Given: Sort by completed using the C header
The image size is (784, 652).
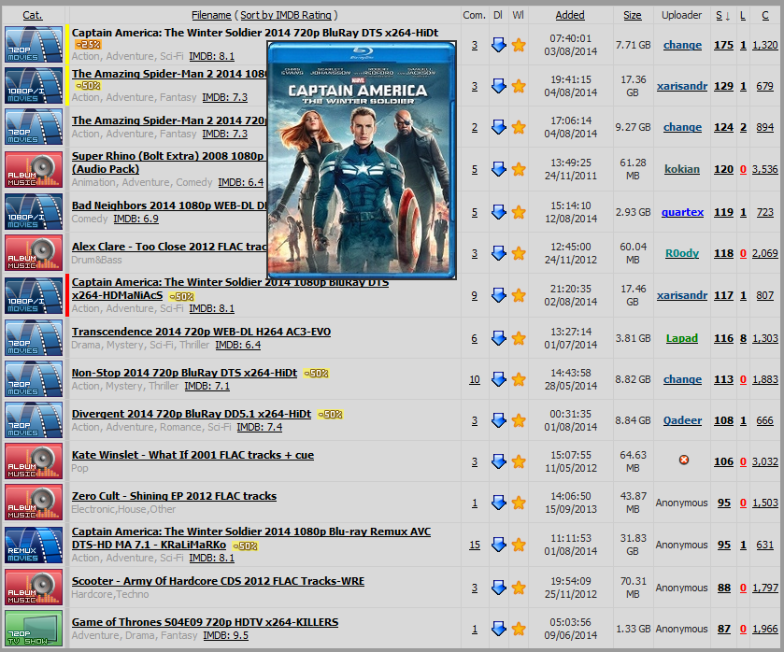Looking at the screenshot, I should [x=765, y=16].
